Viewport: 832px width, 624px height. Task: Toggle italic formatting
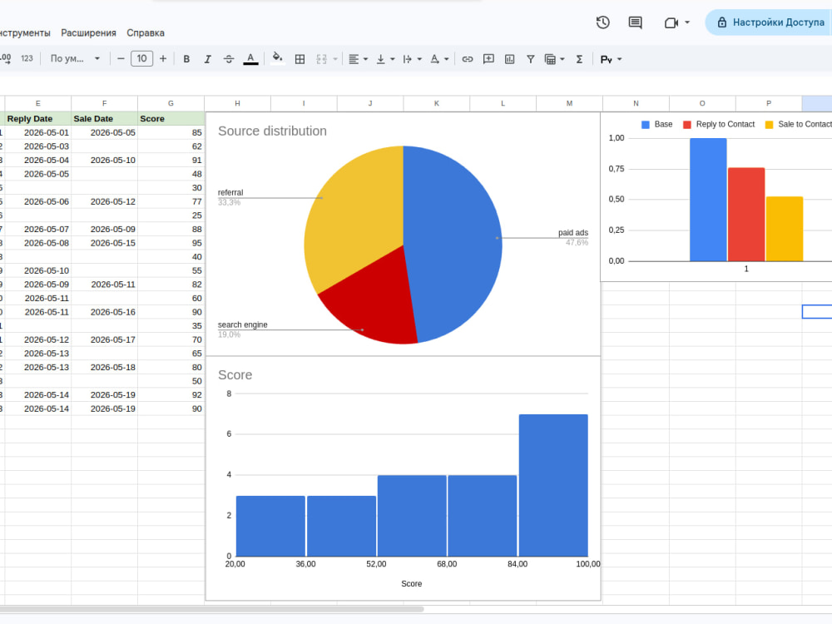207,59
